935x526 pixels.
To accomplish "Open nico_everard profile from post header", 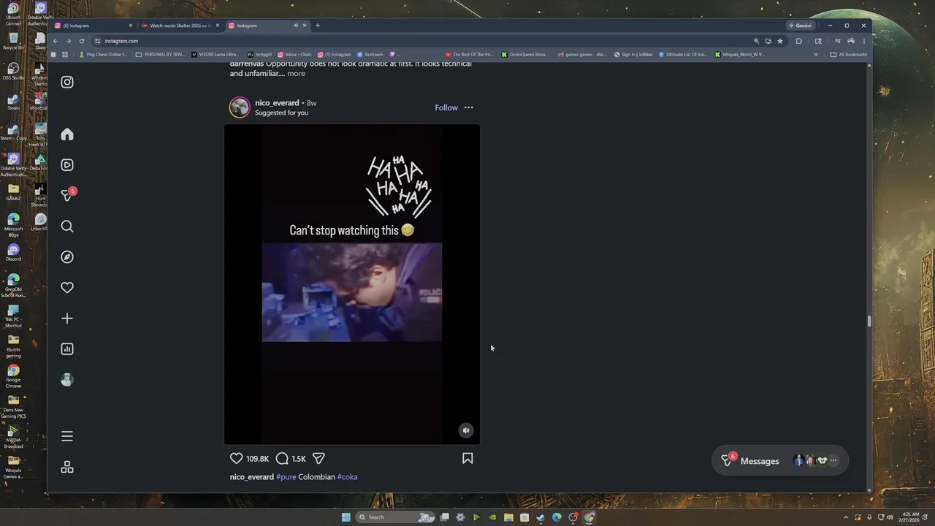I will 277,103.
